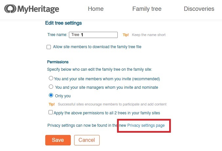This screenshot has height=151, width=222.
Task: Click the 'Permissions' section heading
Action: coord(58,62)
